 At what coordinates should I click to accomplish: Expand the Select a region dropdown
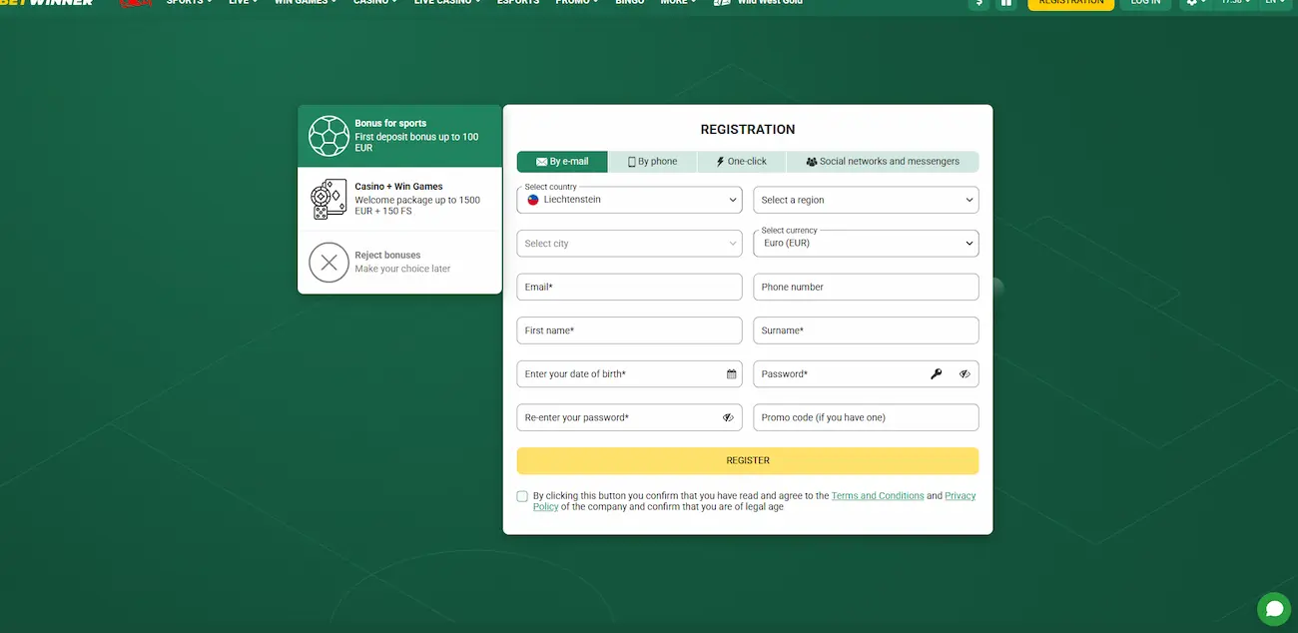(x=866, y=200)
